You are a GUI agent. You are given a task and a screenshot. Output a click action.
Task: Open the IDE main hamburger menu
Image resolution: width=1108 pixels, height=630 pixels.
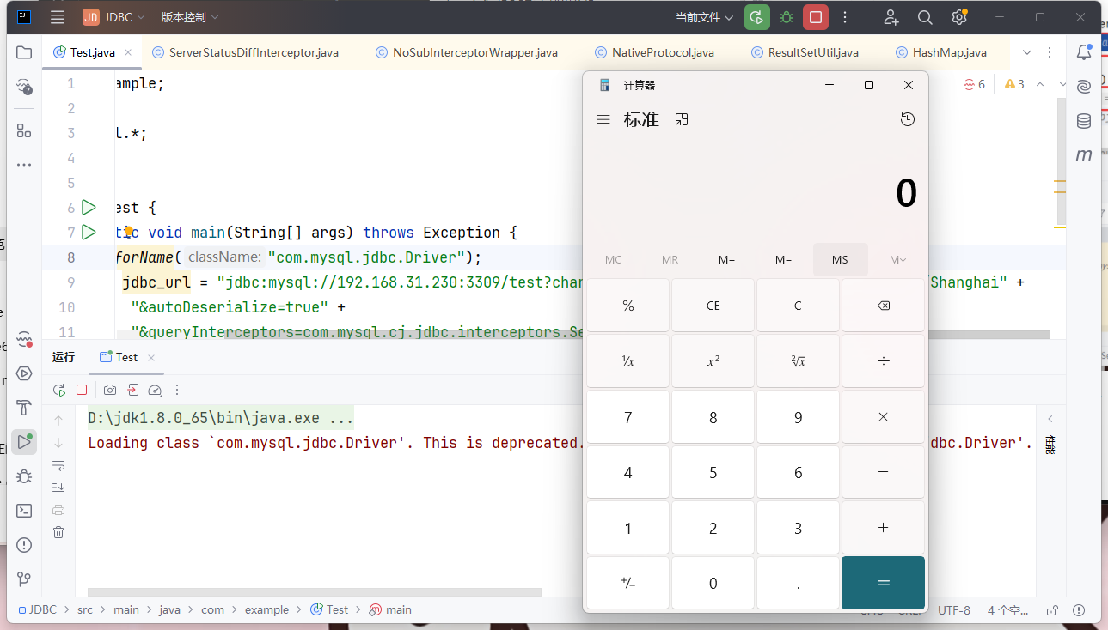[57, 17]
